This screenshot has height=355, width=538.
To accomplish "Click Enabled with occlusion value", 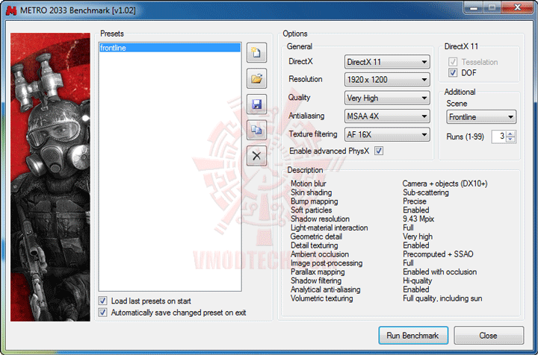I will pos(439,271).
